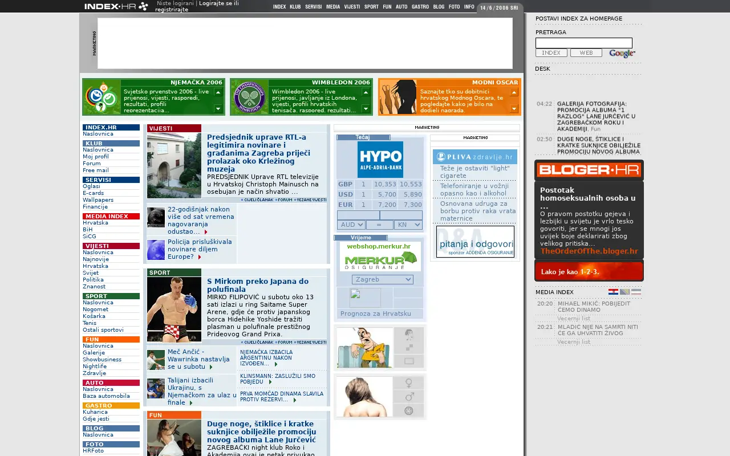Open GASTRO in top navigation

point(420,7)
